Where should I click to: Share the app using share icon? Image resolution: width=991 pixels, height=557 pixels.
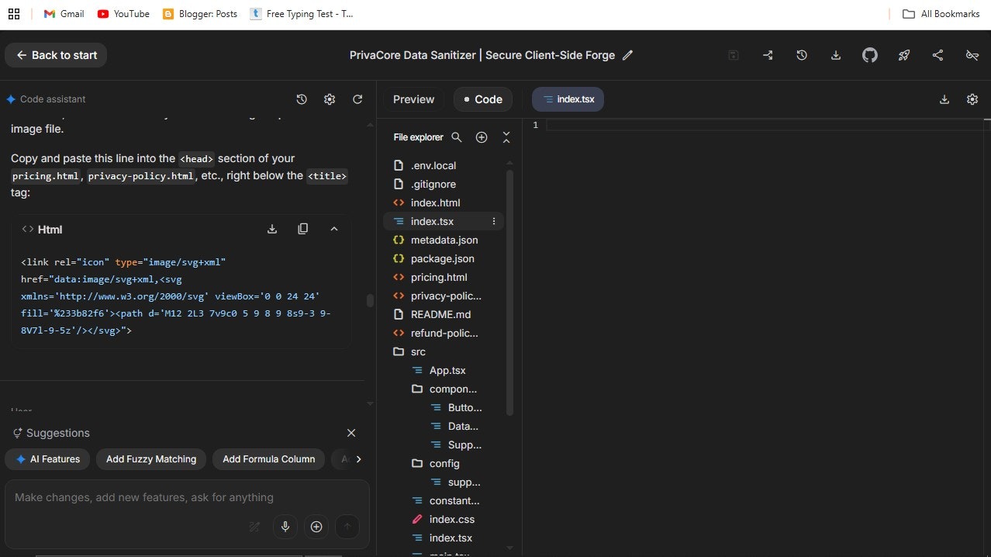pos(938,55)
